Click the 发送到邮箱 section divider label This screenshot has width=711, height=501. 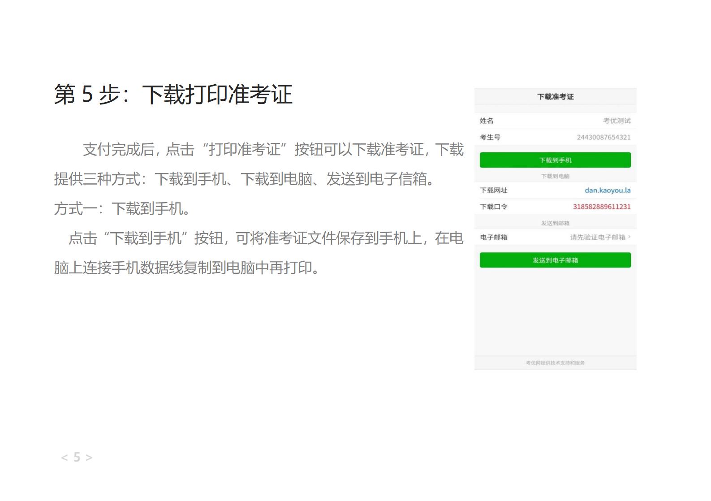point(555,223)
